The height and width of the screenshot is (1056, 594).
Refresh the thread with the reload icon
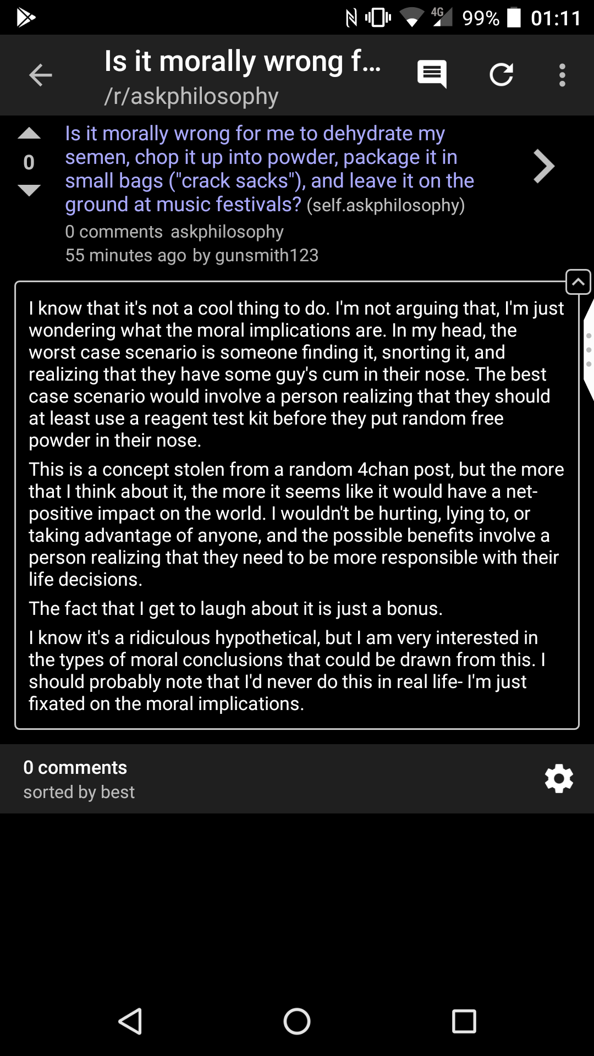point(501,75)
